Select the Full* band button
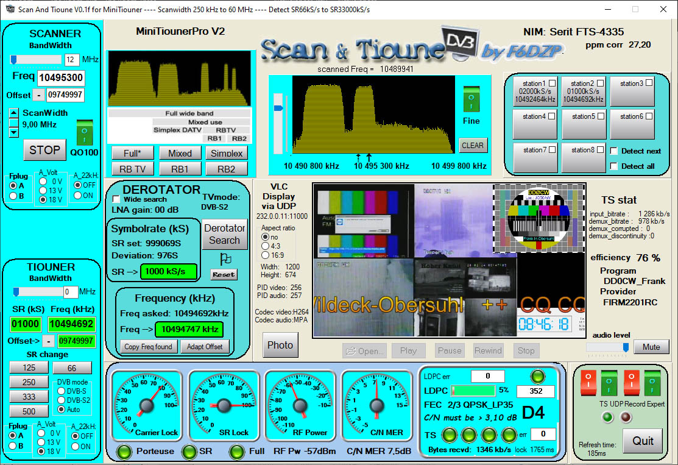The width and height of the screenshot is (678, 465). coord(132,153)
